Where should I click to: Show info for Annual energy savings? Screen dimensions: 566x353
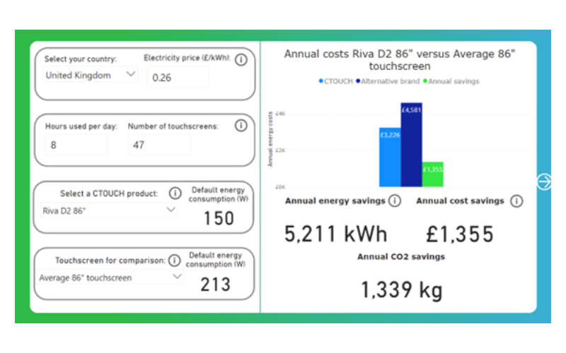395,201
